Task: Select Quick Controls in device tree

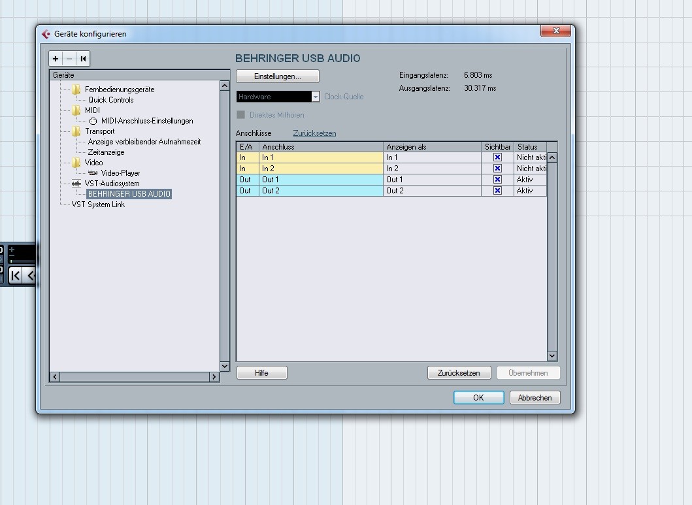Action: click(111, 100)
